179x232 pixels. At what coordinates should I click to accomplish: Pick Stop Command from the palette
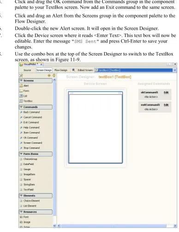coord(30,148)
